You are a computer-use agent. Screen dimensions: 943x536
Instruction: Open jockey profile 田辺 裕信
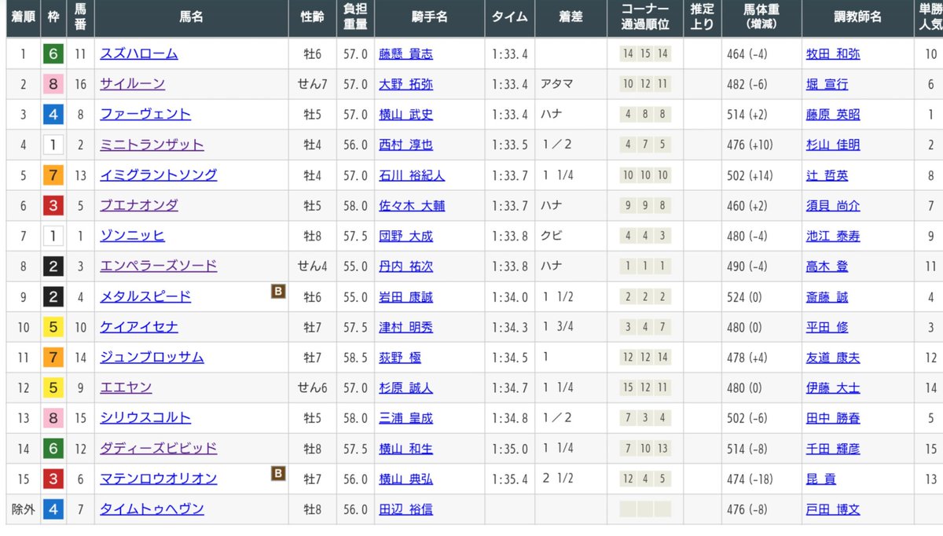pyautogui.click(x=405, y=510)
